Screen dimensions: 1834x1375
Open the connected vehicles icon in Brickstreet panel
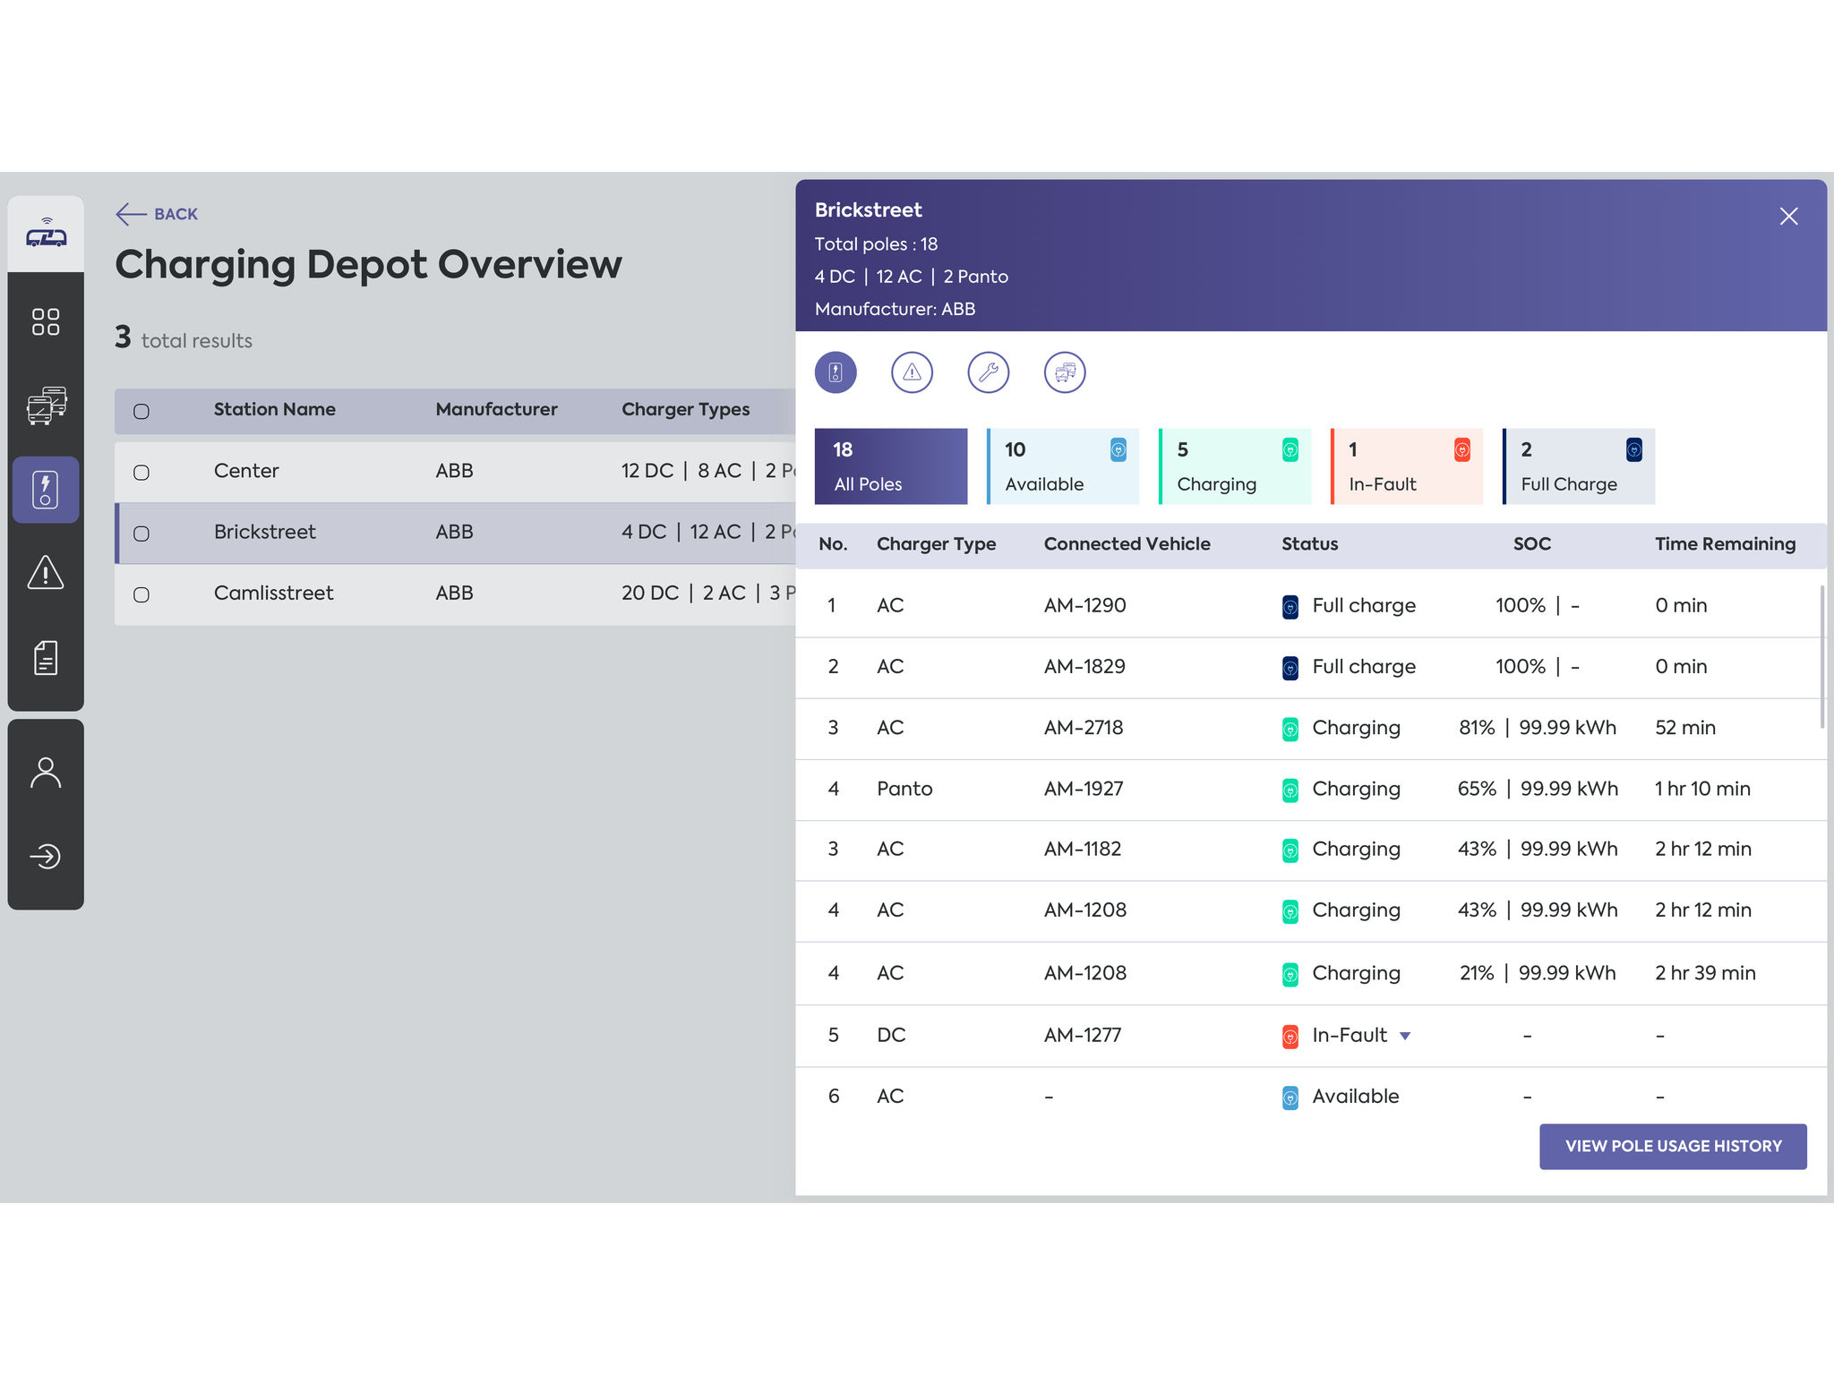point(1064,372)
